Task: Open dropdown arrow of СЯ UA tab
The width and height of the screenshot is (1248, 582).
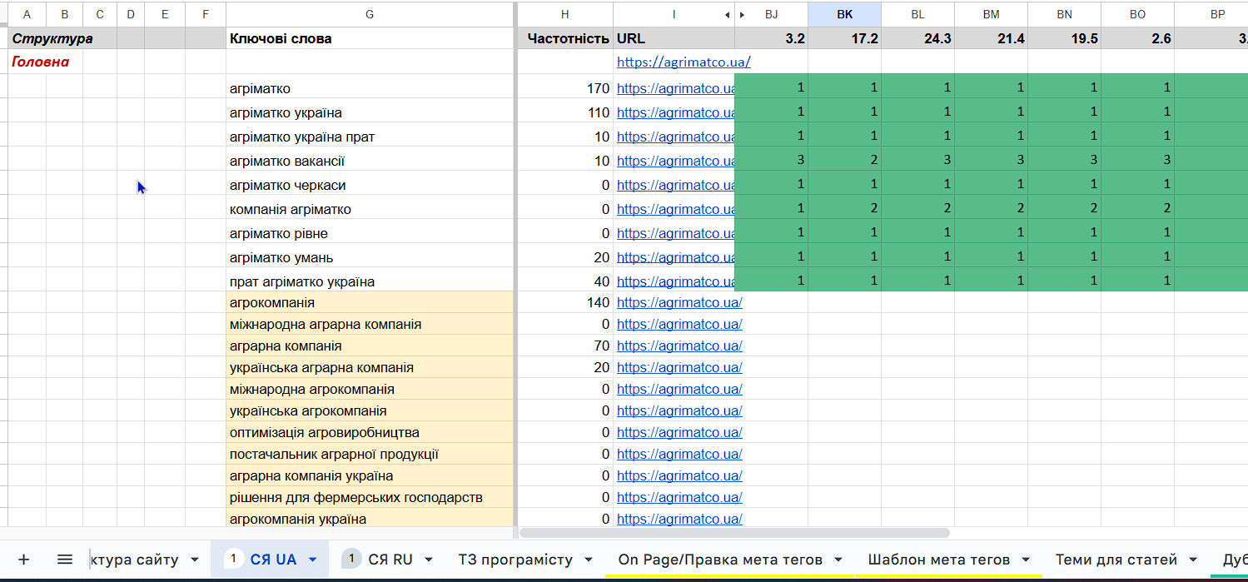Action: pyautogui.click(x=313, y=560)
